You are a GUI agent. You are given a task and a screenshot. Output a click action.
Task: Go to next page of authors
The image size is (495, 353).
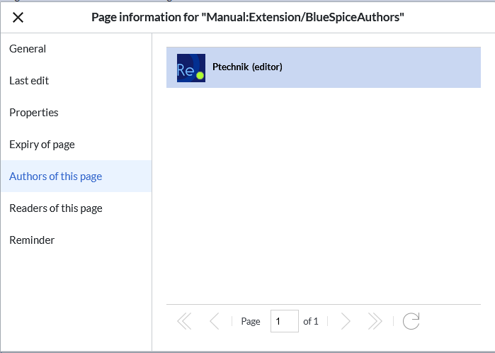pyautogui.click(x=346, y=321)
